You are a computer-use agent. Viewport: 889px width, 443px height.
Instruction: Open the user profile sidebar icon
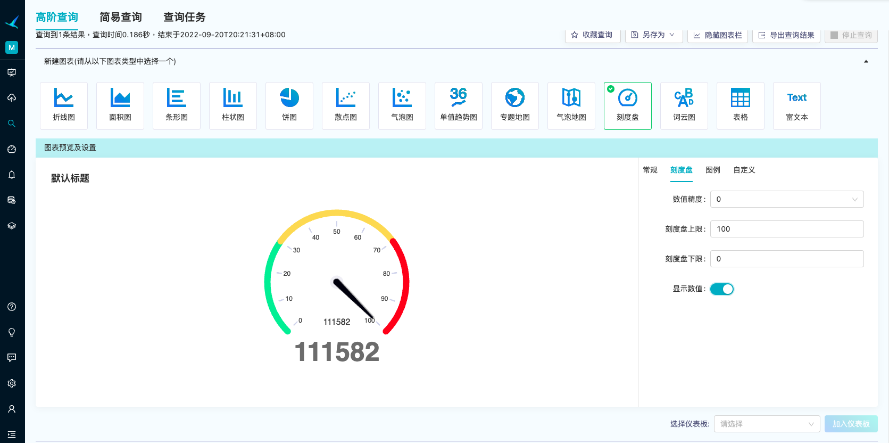tap(12, 409)
